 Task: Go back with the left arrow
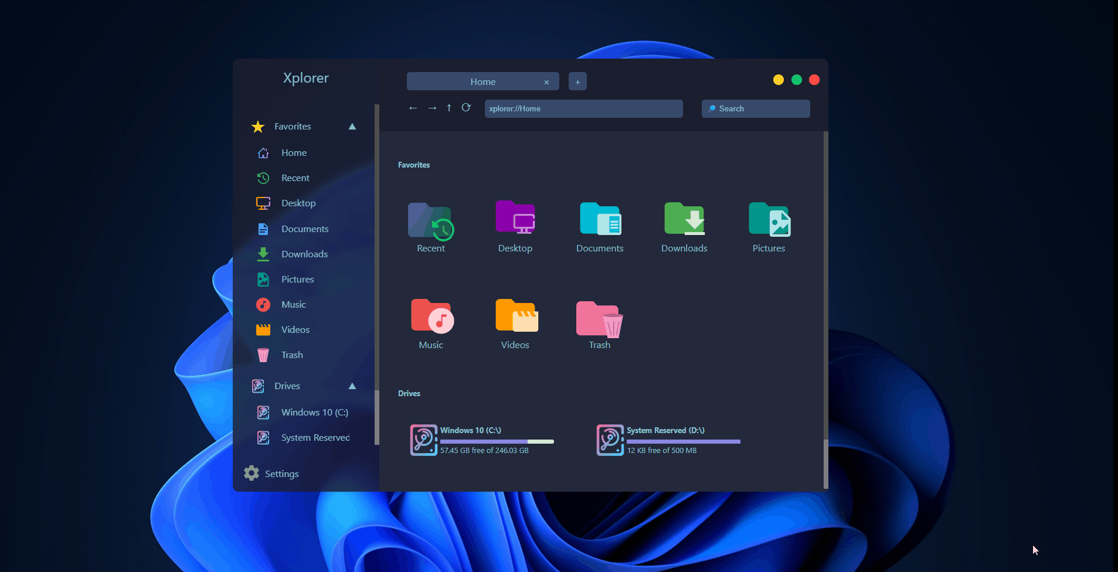pyautogui.click(x=413, y=108)
